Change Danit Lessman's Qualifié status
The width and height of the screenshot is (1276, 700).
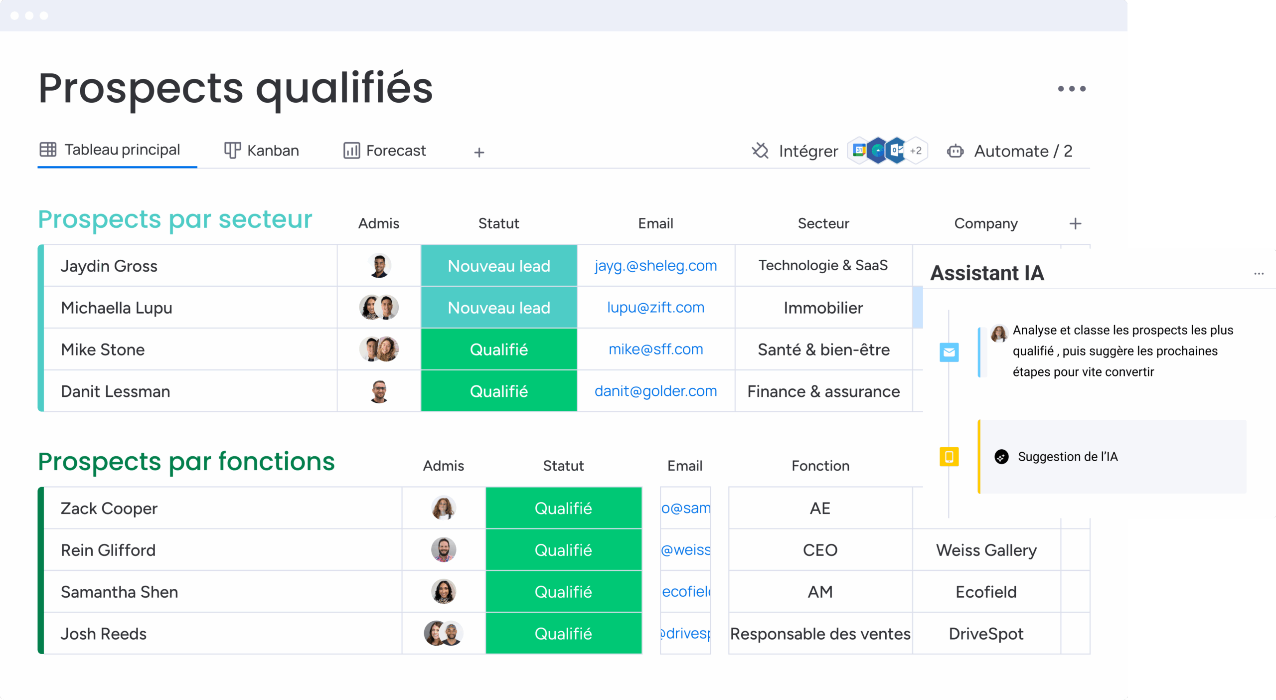point(499,391)
